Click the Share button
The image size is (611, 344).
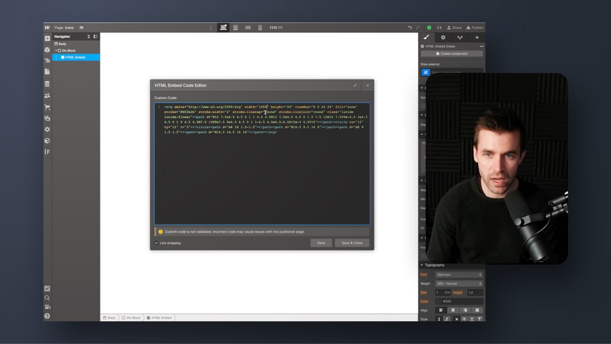pyautogui.click(x=454, y=28)
